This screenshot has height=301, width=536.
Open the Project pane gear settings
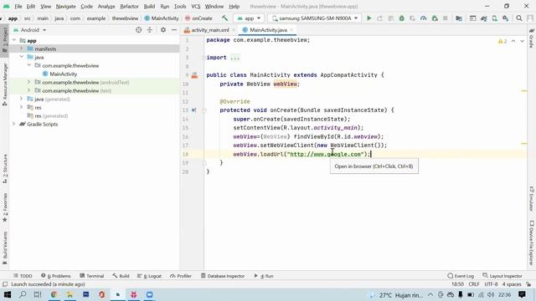click(163, 30)
